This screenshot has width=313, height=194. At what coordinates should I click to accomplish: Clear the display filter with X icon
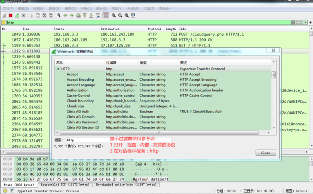click(293, 23)
